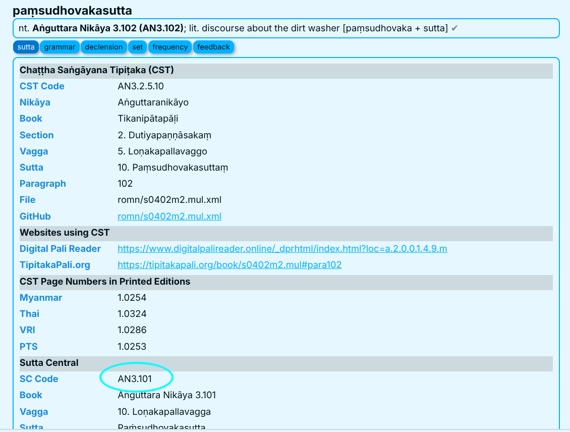Click the PTS page number 1.0253
This screenshot has height=432, width=570.
point(132,347)
